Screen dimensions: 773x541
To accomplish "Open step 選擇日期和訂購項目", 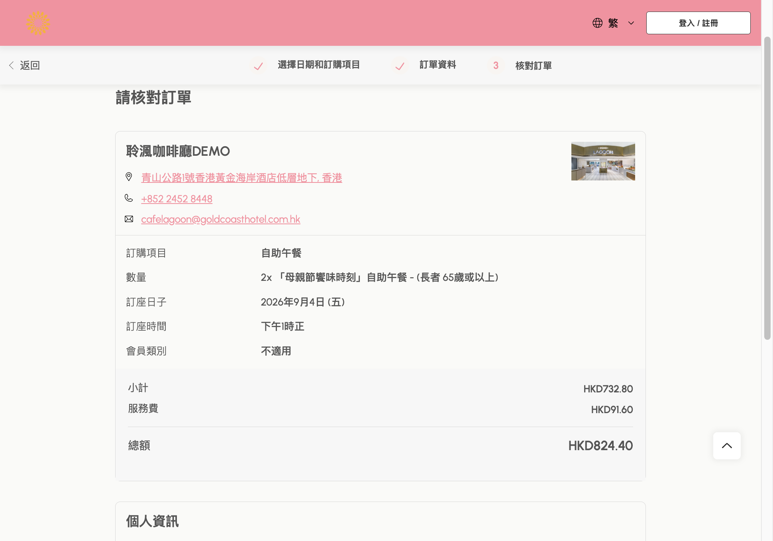I will click(x=319, y=65).
